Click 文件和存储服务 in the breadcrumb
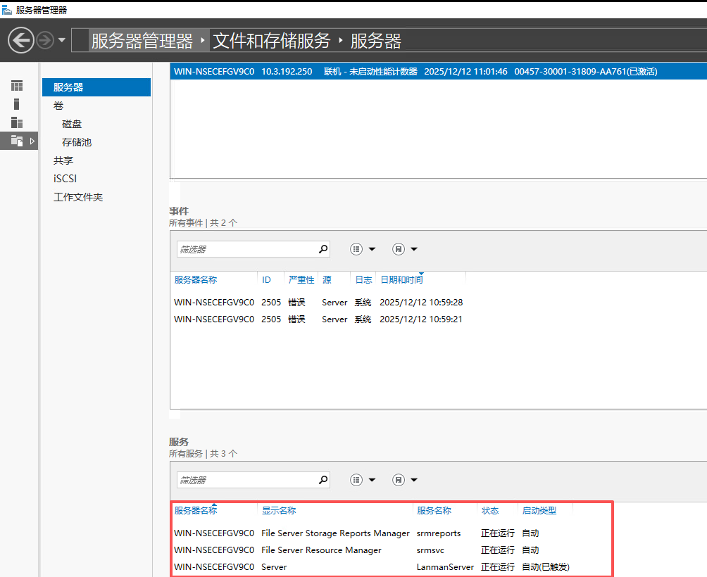The image size is (707, 577). (x=271, y=41)
